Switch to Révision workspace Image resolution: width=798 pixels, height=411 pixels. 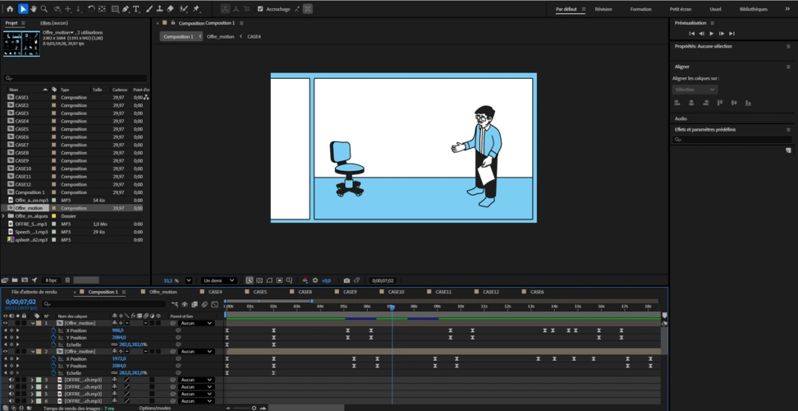point(603,9)
